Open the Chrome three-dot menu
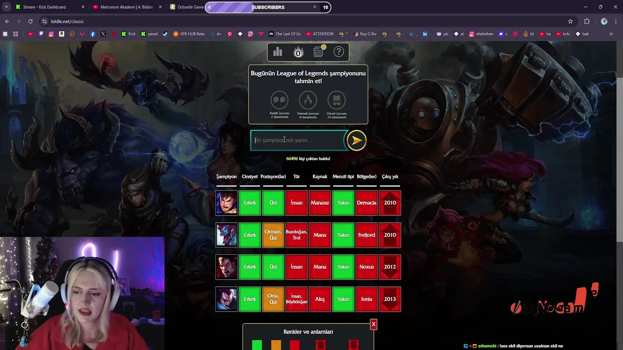Image resolution: width=623 pixels, height=350 pixels. tap(616, 21)
